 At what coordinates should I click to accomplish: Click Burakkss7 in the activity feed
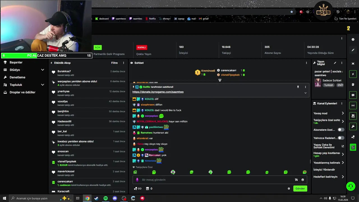coord(64,71)
